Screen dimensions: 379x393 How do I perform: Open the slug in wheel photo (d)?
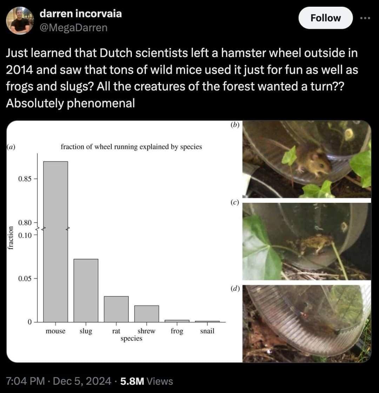coord(306,323)
